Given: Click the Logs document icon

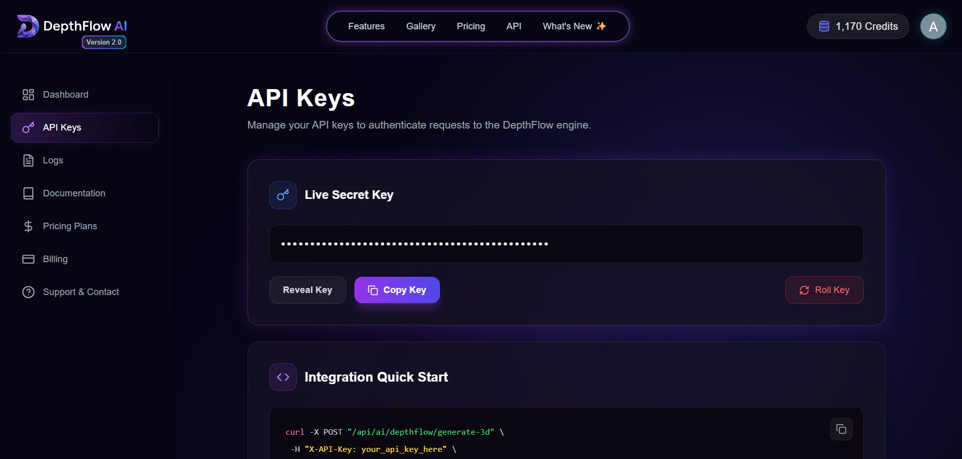Looking at the screenshot, I should 28,160.
